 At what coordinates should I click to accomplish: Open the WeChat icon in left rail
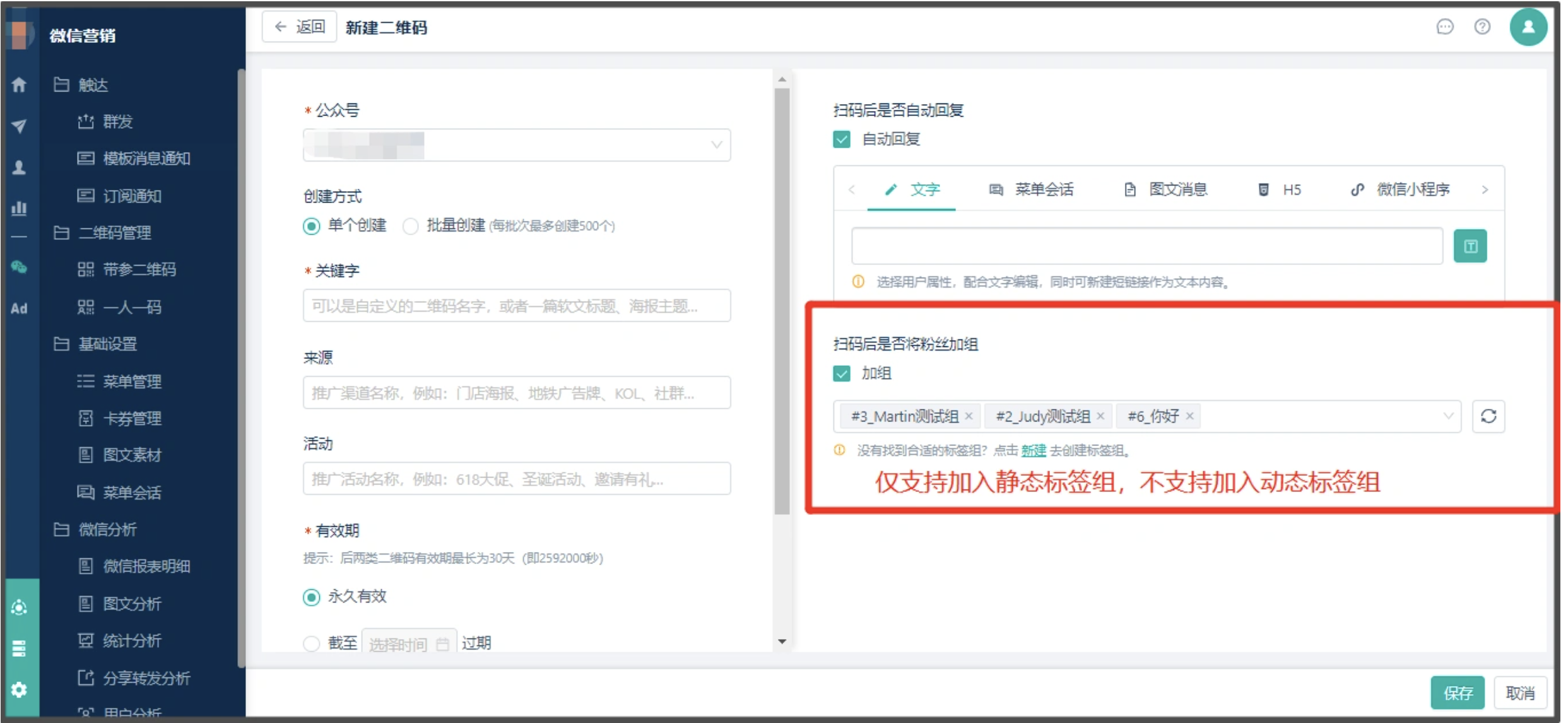click(19, 267)
